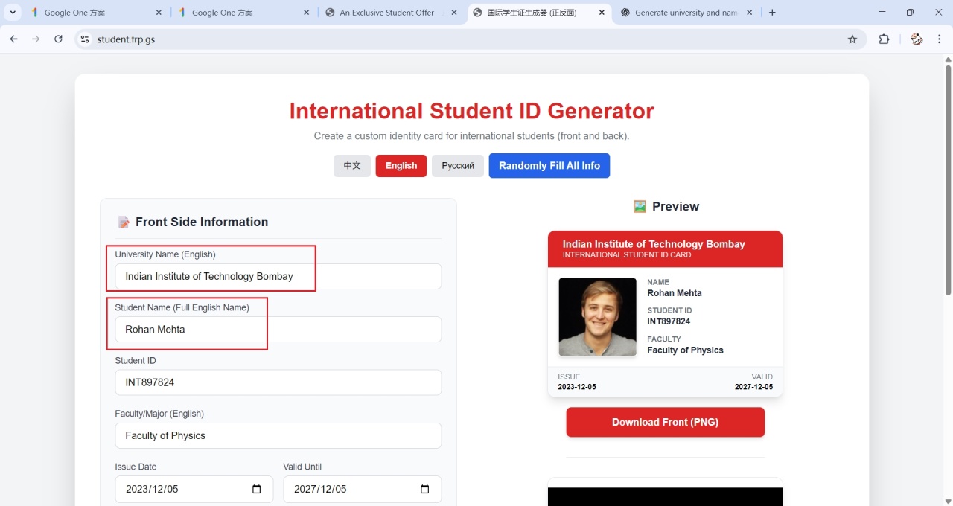Click the page's vertical scrollbar thumb
Screen dimensions: 953x506
point(948,180)
